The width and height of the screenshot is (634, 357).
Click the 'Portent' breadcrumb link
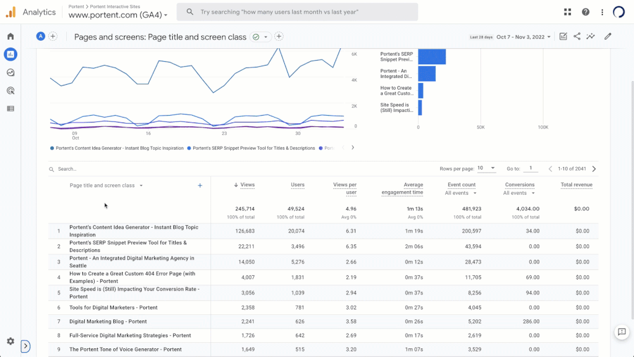(76, 6)
